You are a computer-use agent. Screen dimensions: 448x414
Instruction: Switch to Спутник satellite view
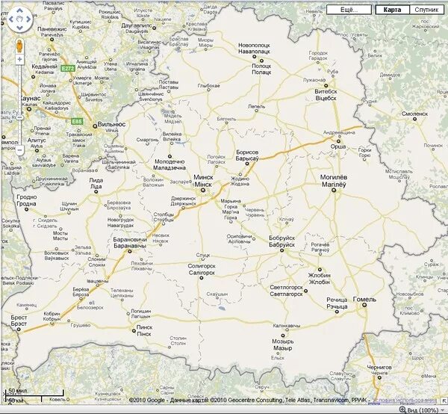(426, 10)
